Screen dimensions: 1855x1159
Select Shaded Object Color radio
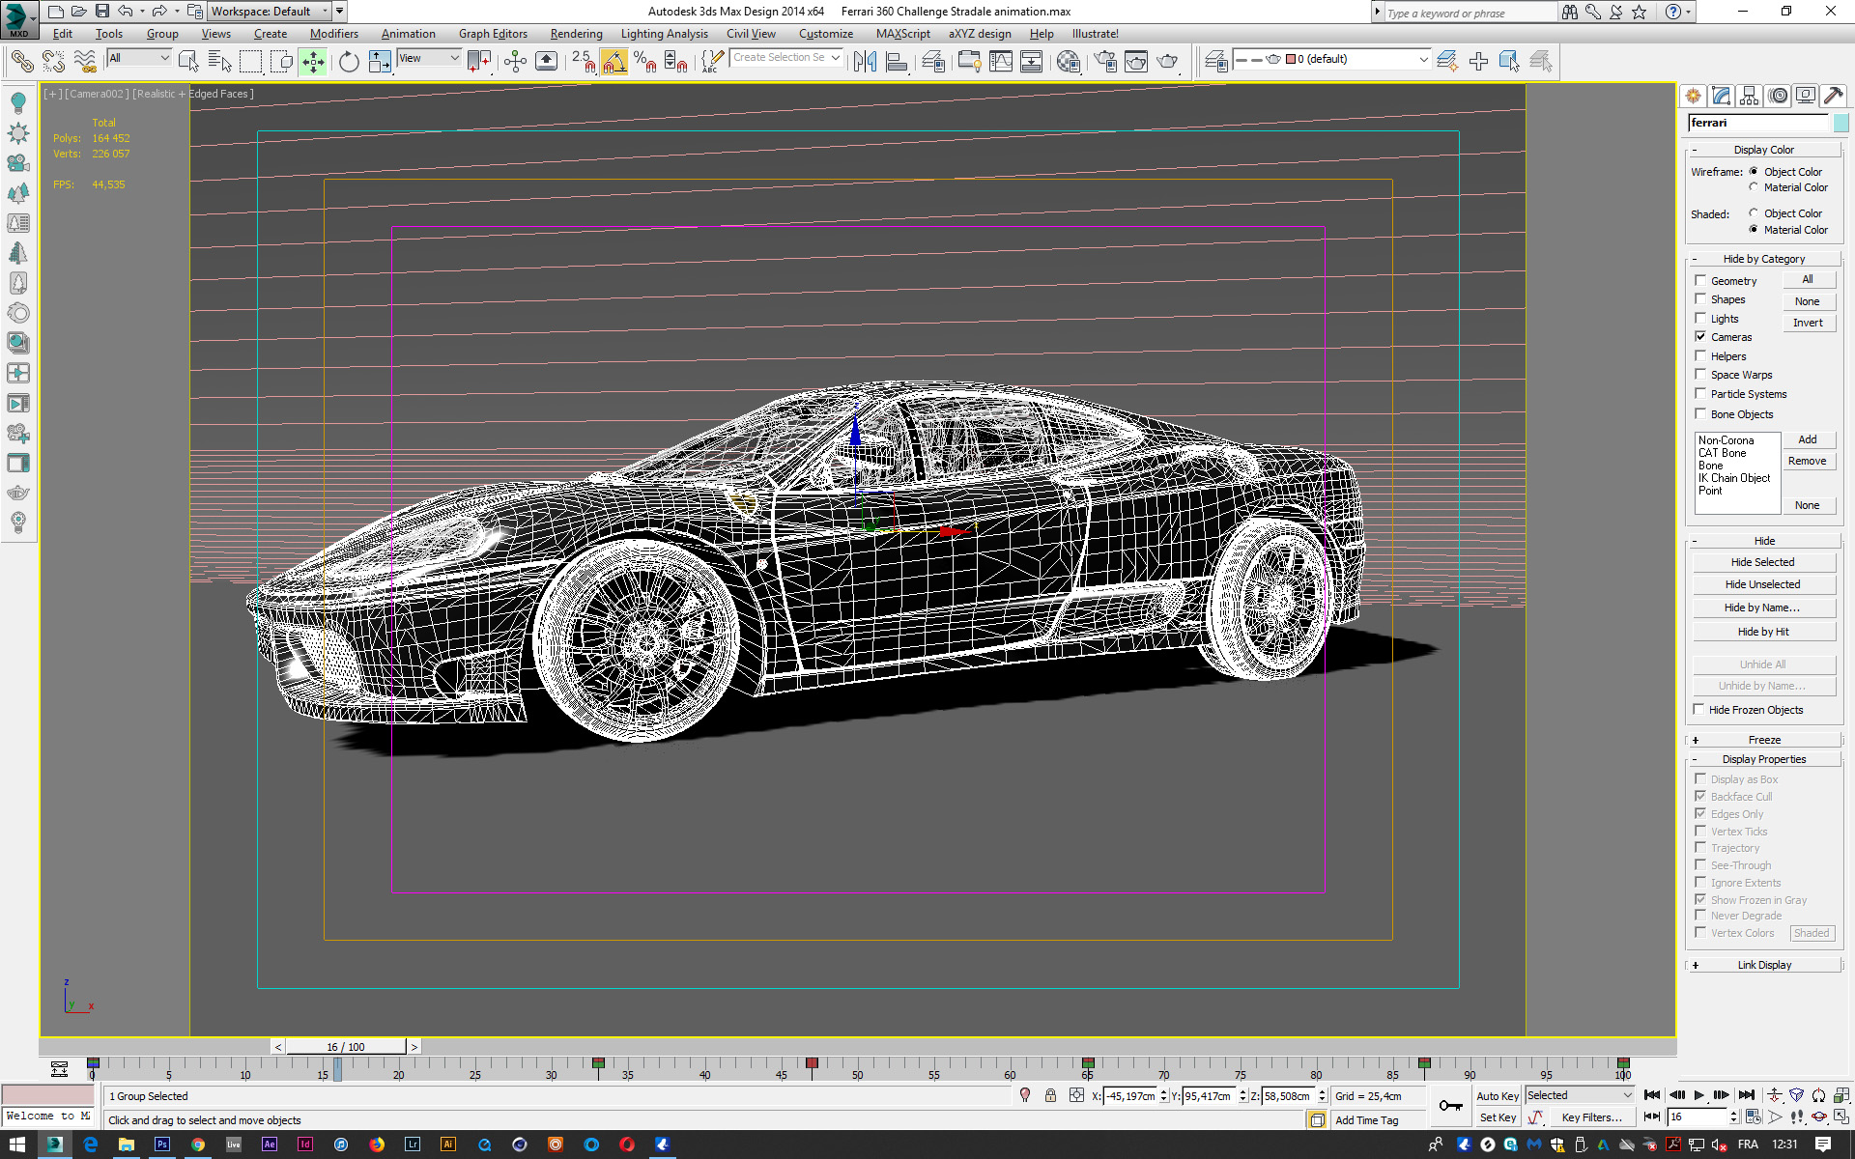point(1754,213)
